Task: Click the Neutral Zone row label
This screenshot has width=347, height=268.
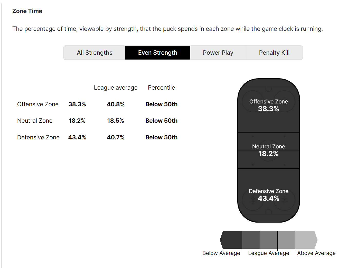Action: (x=35, y=121)
